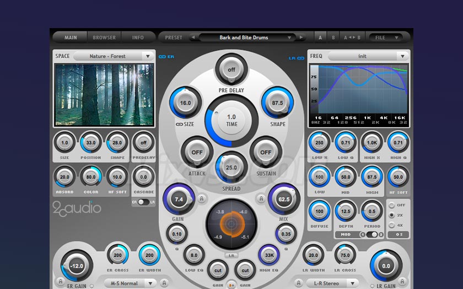Click the COLOR 80.0 knob
This screenshot has height=289, width=463.
click(90, 177)
